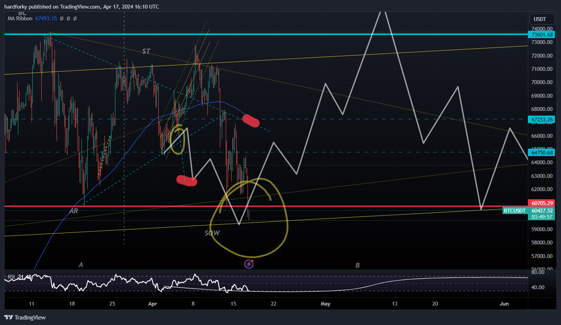This screenshot has width=561, height=325.
Task: Click the 'May' date on time axis
Action: click(326, 304)
